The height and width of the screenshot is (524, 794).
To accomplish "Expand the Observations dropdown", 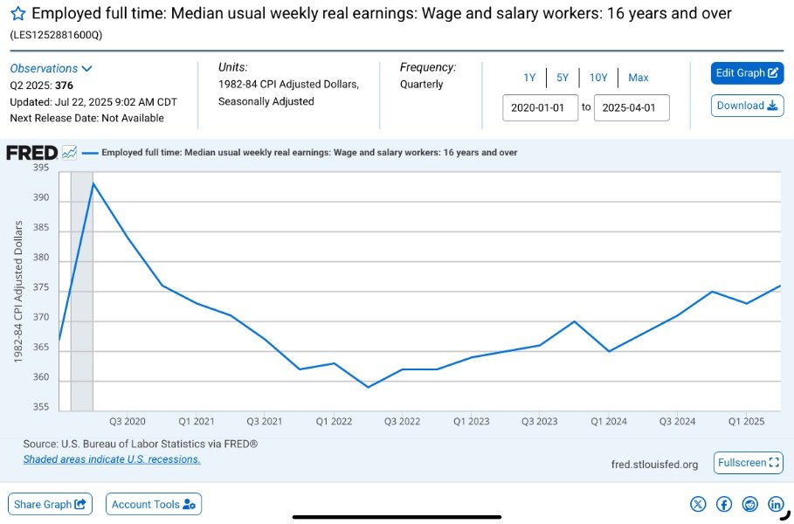I will 52,68.
